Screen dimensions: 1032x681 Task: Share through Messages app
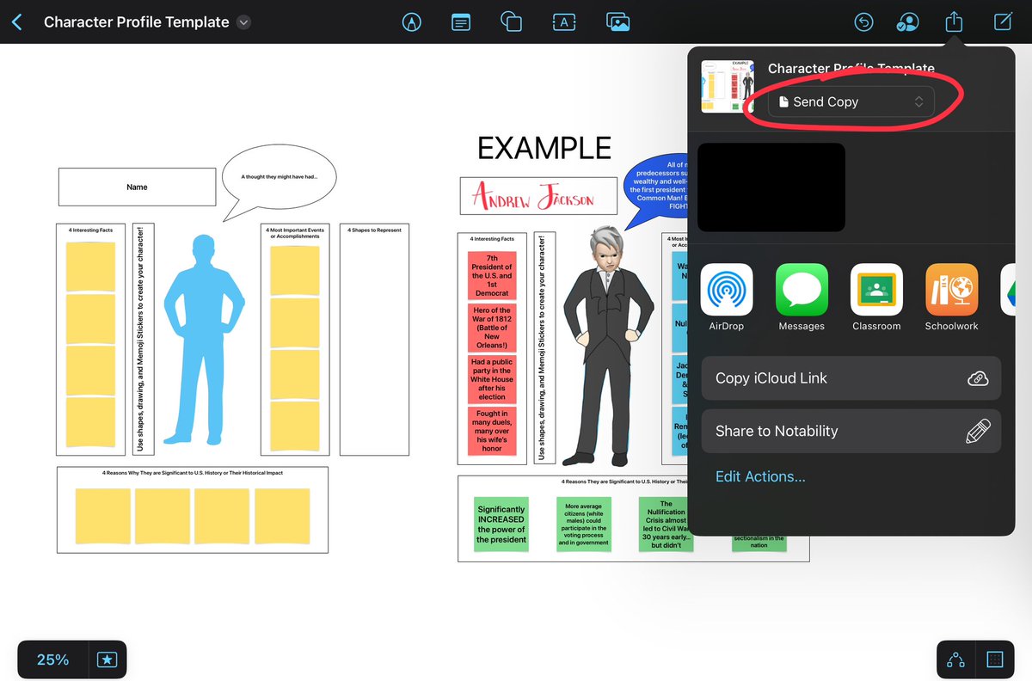pos(802,297)
